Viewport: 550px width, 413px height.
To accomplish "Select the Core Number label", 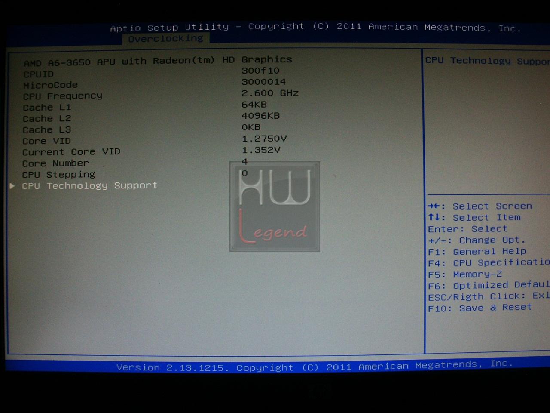I will point(55,163).
